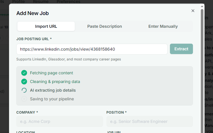Click the 'Fetching page content' step text
This screenshot has width=213, height=133.
[52, 73]
